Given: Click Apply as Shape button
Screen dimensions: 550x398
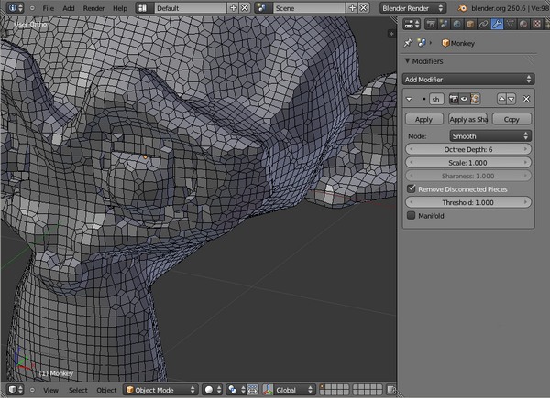Looking at the screenshot, I should [467, 119].
